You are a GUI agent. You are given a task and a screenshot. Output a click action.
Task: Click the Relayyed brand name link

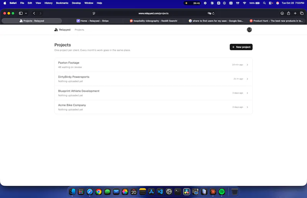click(x=64, y=30)
